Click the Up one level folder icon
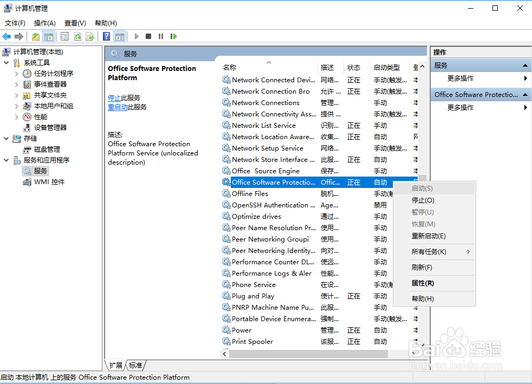The width and height of the screenshot is (532, 384). (x=36, y=36)
